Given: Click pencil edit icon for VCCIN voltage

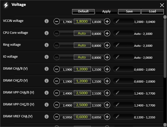Looking at the screenshot, I should (117, 21).
